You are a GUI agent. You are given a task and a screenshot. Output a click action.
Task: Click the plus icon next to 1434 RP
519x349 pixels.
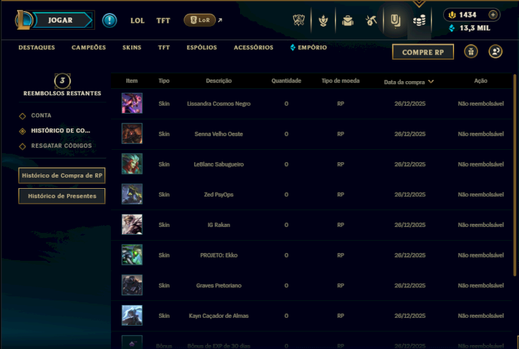pos(493,15)
